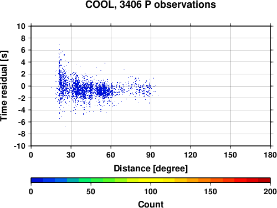Click the -10 tick label on residual axis
This screenshot has height=208, width=277.
[x=19, y=146]
